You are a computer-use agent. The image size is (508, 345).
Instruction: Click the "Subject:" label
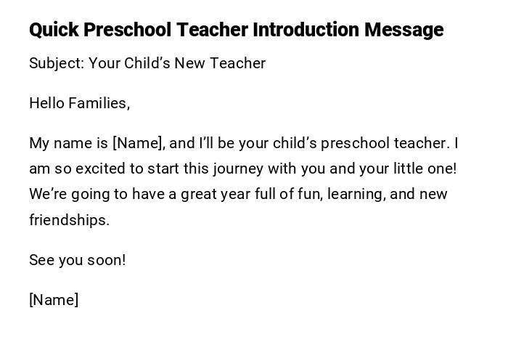click(x=57, y=63)
